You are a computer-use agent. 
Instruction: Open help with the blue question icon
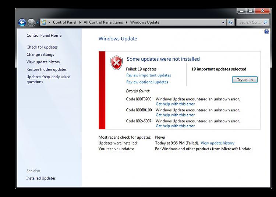pyautogui.click(x=266, y=32)
